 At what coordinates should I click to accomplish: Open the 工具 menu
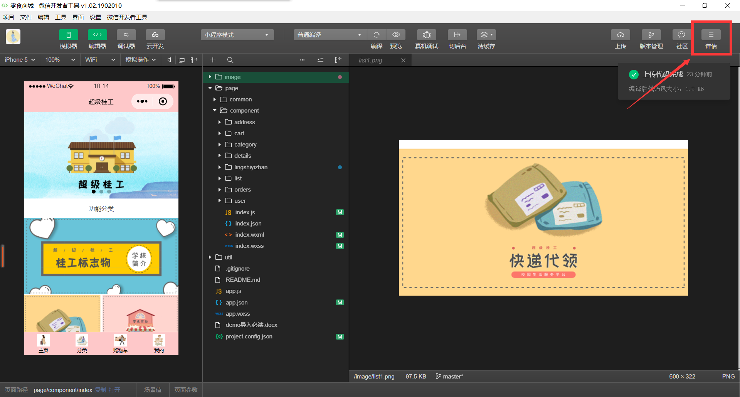pos(61,17)
